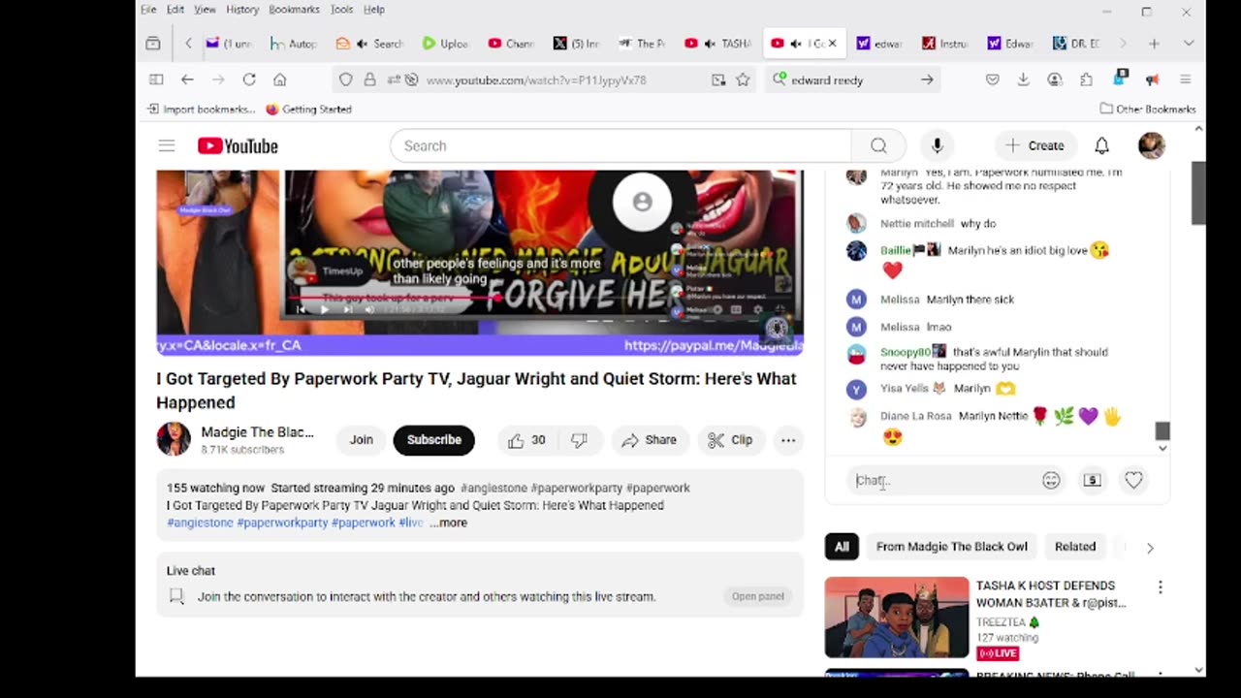Open the emoji picker in chat
The image size is (1241, 698).
coord(1051,480)
